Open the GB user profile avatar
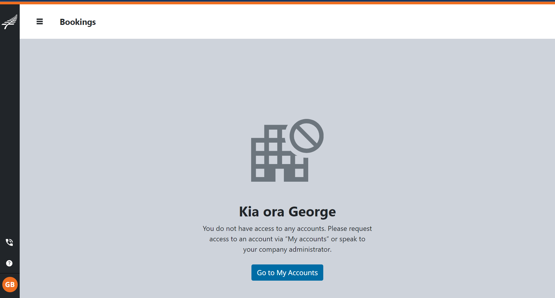Image resolution: width=555 pixels, height=298 pixels. point(10,284)
